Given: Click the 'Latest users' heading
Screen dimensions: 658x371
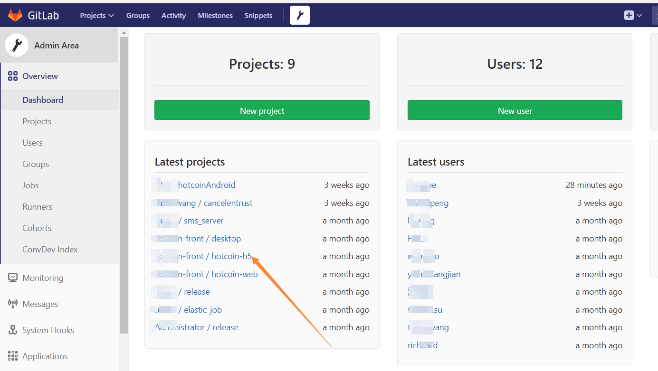Looking at the screenshot, I should tap(436, 162).
